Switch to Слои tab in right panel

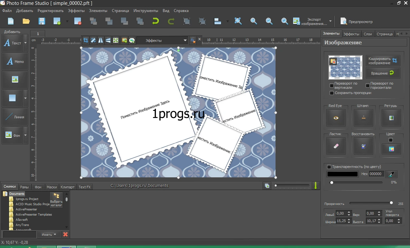(368, 34)
